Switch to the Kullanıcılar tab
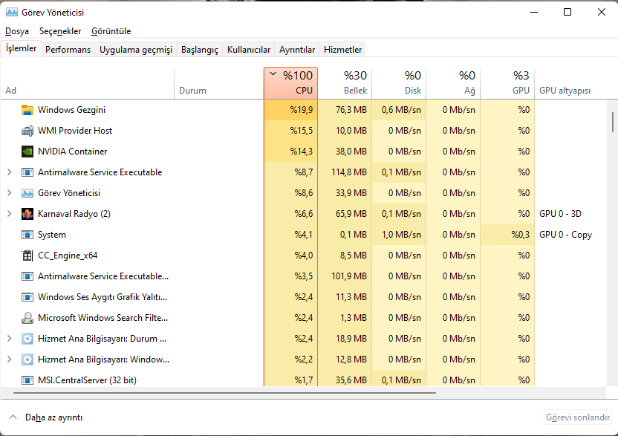Viewport: 618px width, 436px height. [249, 50]
